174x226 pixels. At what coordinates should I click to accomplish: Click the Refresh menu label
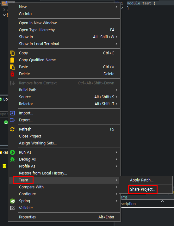(x=25, y=129)
